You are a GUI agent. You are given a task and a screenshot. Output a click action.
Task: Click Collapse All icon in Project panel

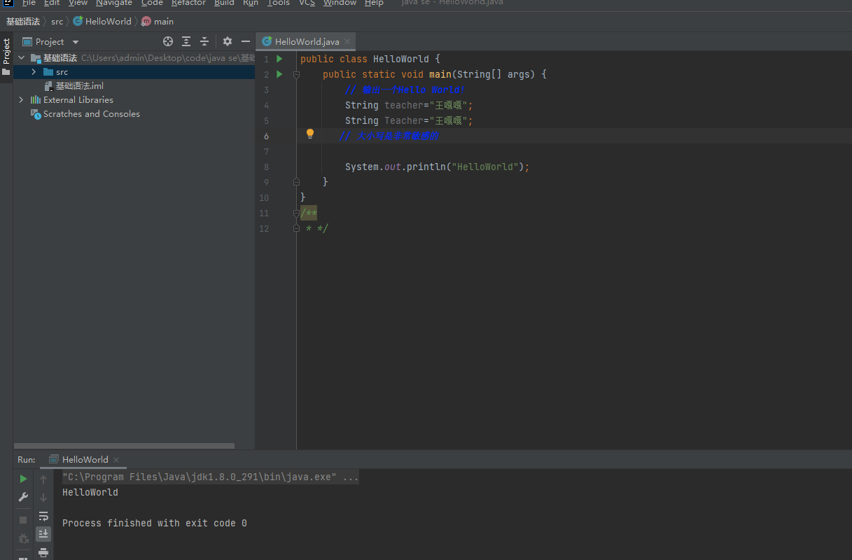[204, 42]
